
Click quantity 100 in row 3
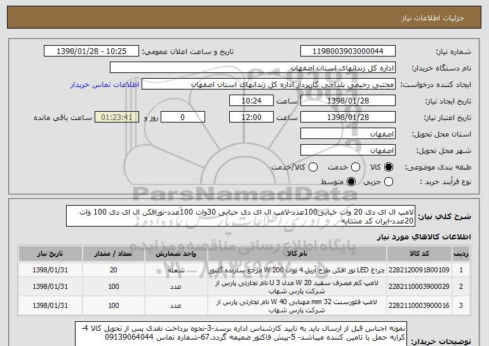click(114, 305)
